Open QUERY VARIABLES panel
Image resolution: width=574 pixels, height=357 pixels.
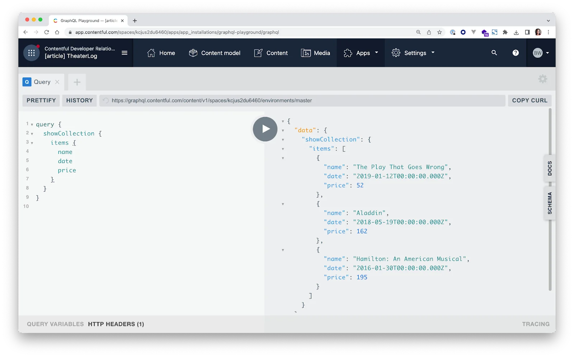click(55, 324)
